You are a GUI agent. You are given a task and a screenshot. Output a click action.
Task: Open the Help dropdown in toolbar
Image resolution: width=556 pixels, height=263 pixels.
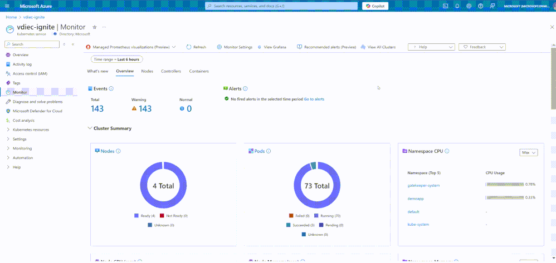pyautogui.click(x=431, y=47)
